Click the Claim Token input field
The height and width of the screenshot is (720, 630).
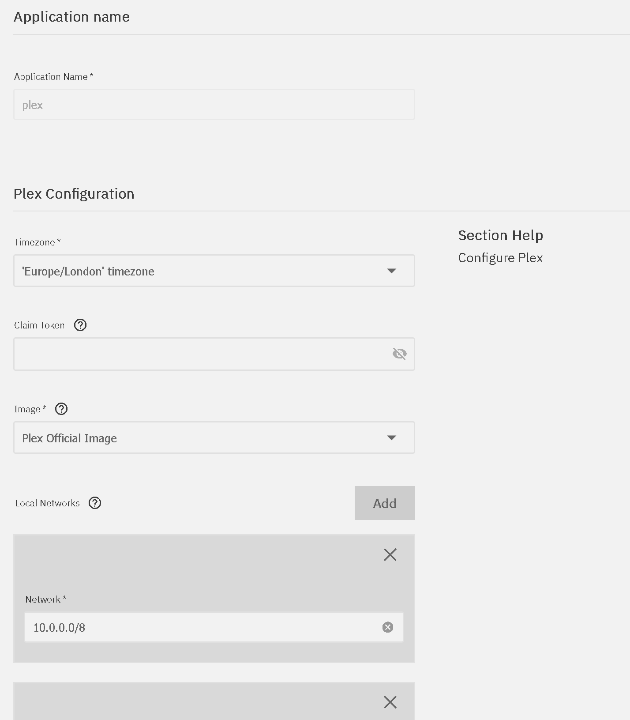[214, 354]
